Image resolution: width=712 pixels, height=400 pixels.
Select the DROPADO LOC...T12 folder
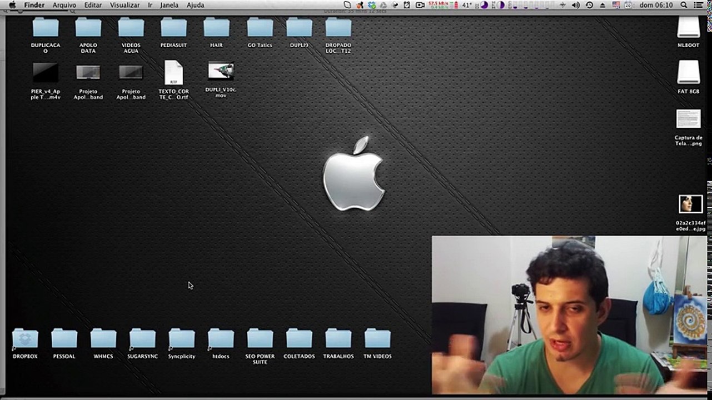coord(338,27)
